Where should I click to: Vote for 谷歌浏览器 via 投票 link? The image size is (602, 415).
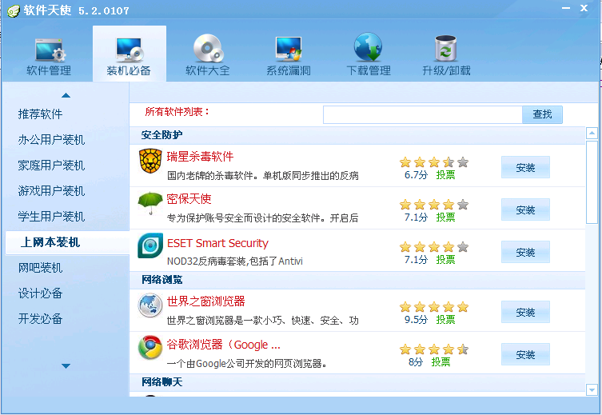[441, 361]
